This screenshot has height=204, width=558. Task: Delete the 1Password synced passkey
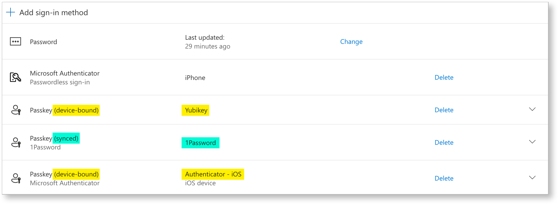coord(444,143)
